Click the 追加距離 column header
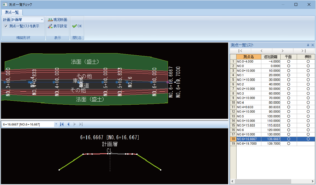Screen dimensions: 316x185 pos(271,57)
